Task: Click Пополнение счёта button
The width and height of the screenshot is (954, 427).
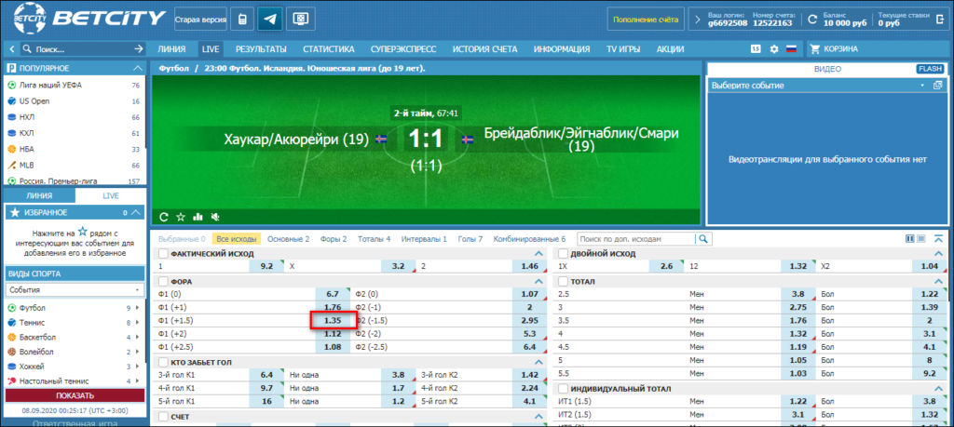Action: [646, 20]
